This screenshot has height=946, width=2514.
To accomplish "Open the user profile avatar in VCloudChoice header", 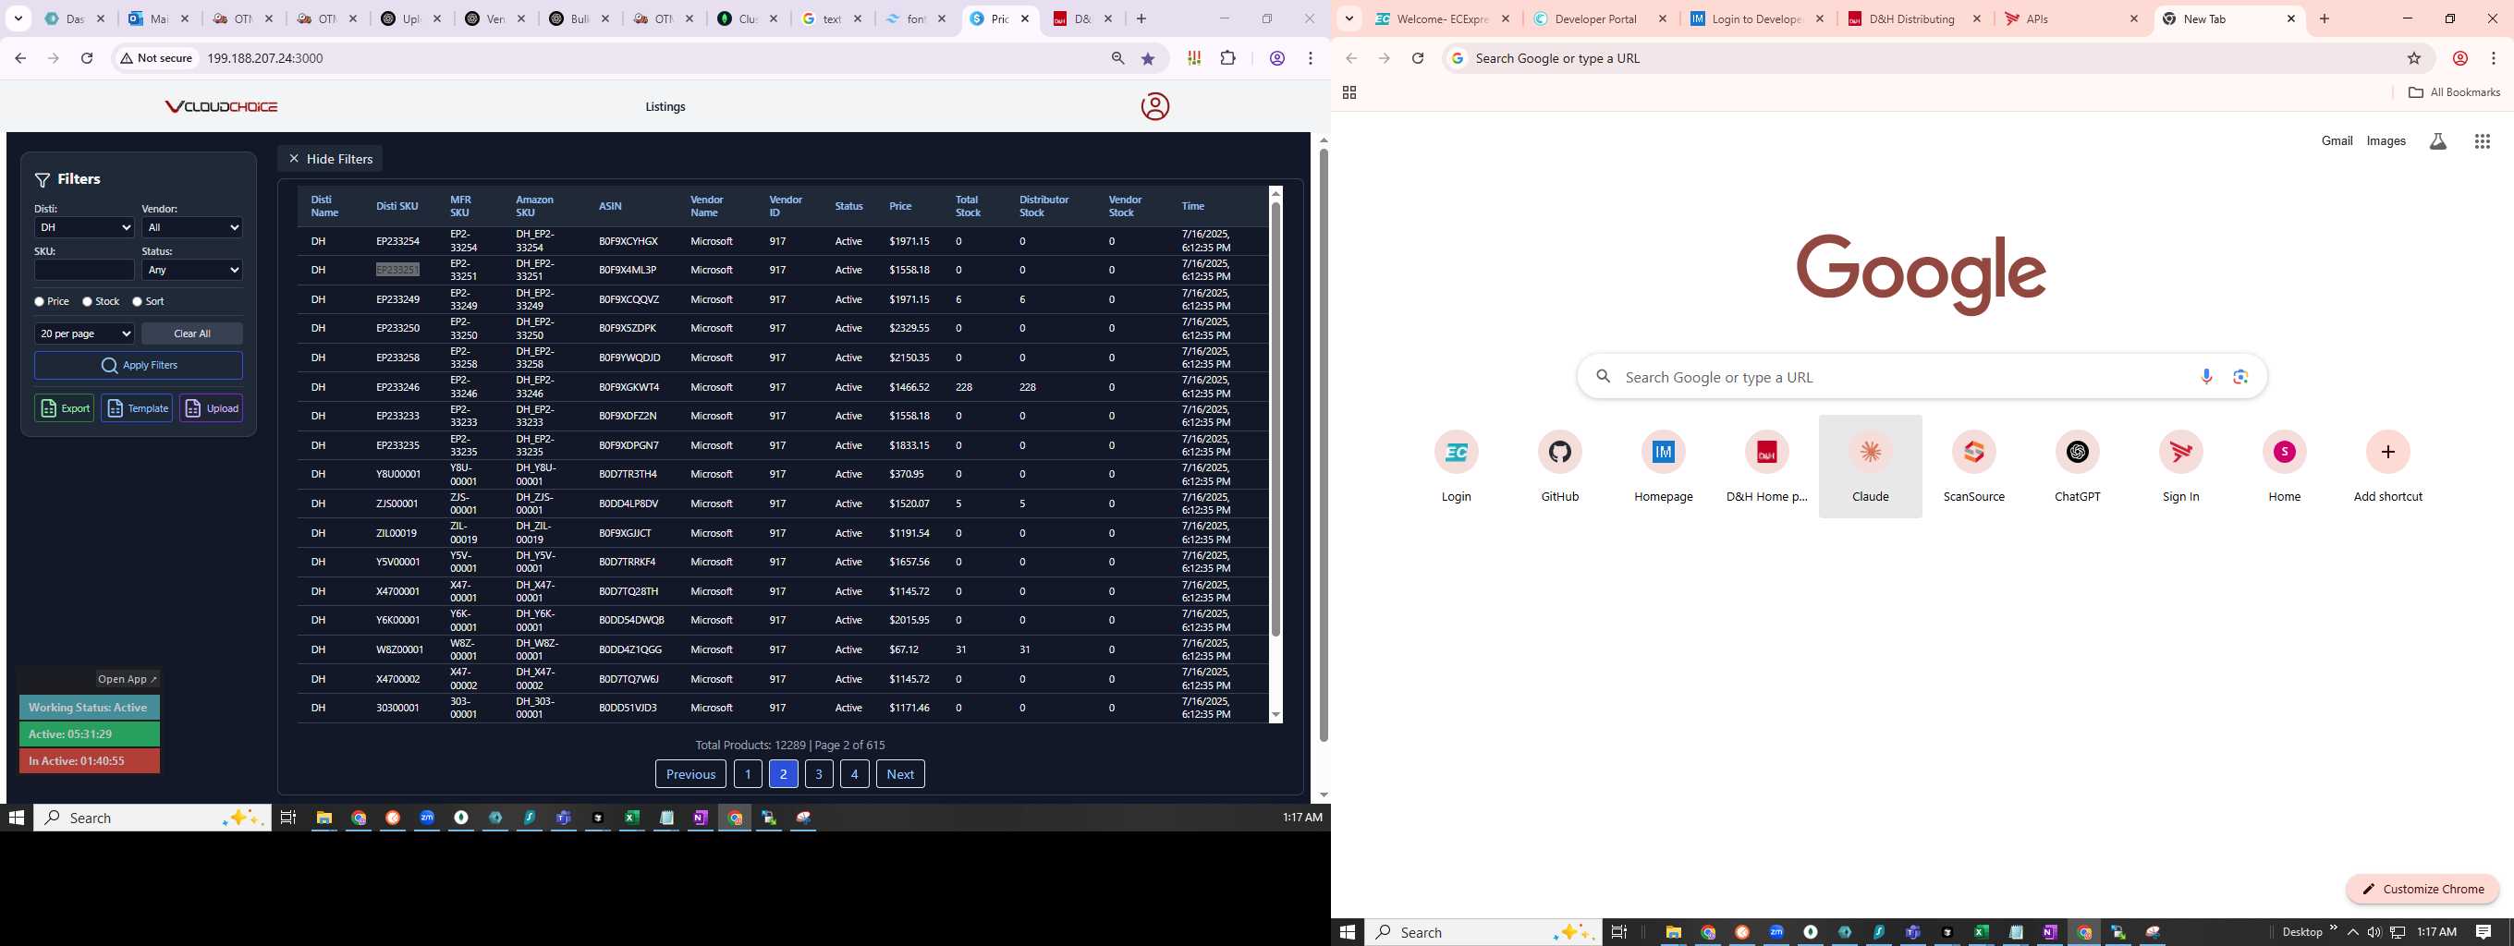I will (x=1154, y=106).
